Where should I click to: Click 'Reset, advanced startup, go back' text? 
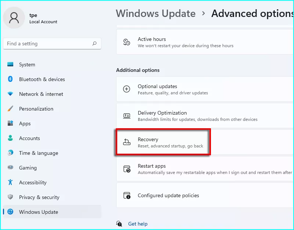click(171, 146)
